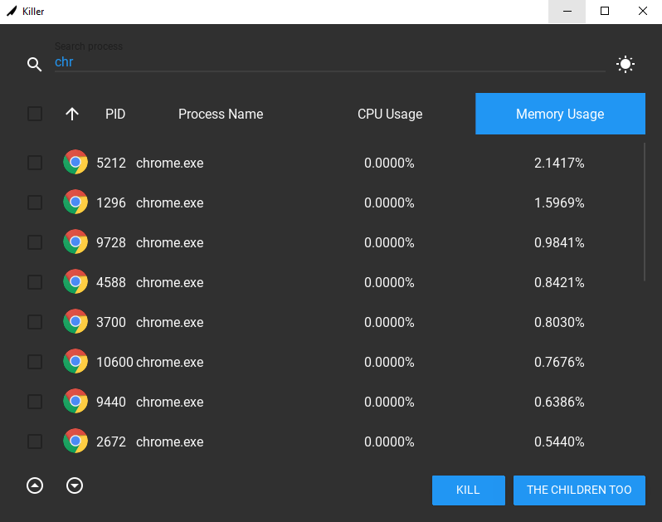Click the Chrome icon for PID 2672
Viewport: 662px width, 522px height.
tap(75, 442)
